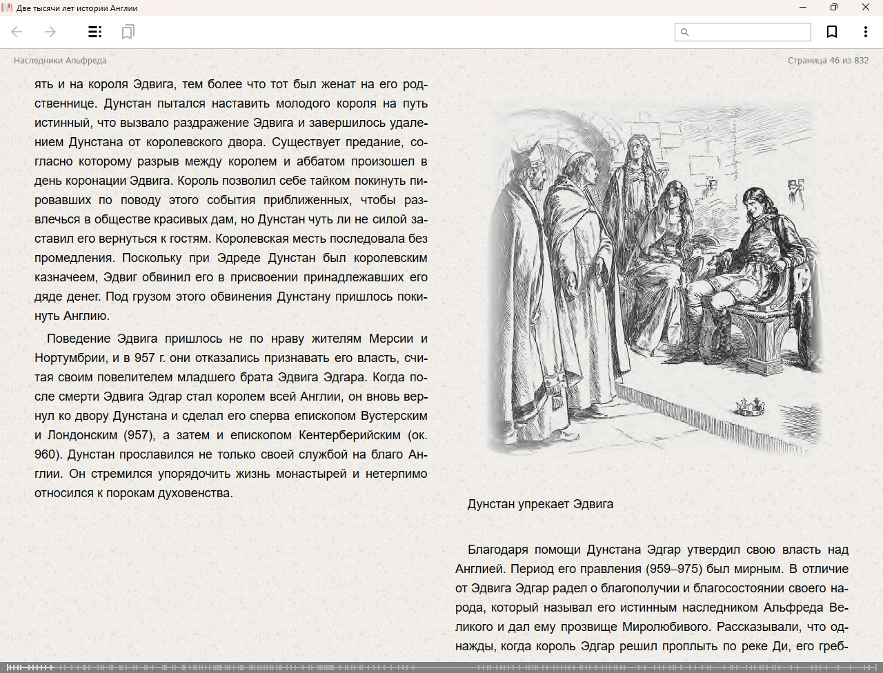Click the page indicator Страница 46 из 832
883x673 pixels.
[x=828, y=61]
